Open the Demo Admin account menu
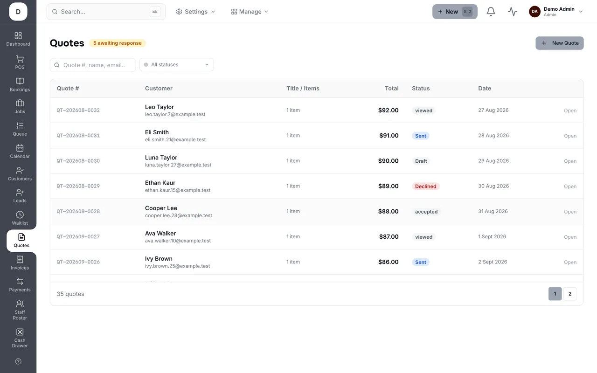 (x=556, y=12)
